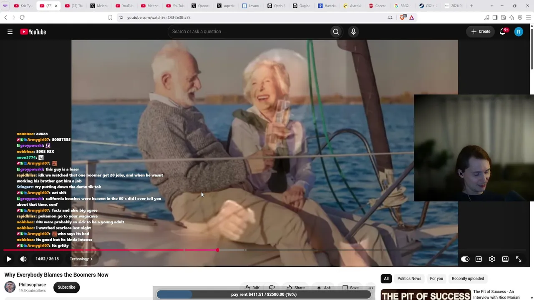The height and width of the screenshot is (300, 534).
Task: Click the address bar URL
Action: click(159, 17)
